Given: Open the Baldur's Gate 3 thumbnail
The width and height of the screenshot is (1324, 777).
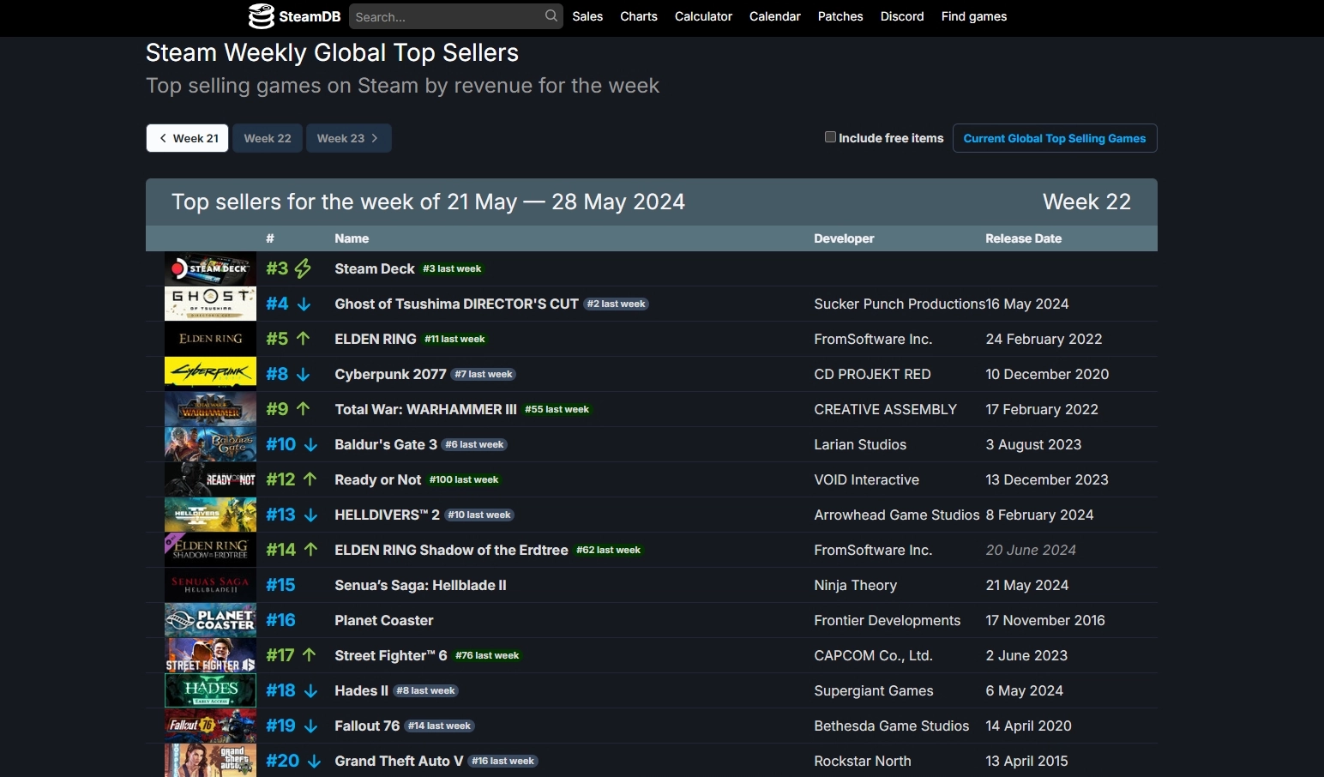Looking at the screenshot, I should click(x=210, y=444).
